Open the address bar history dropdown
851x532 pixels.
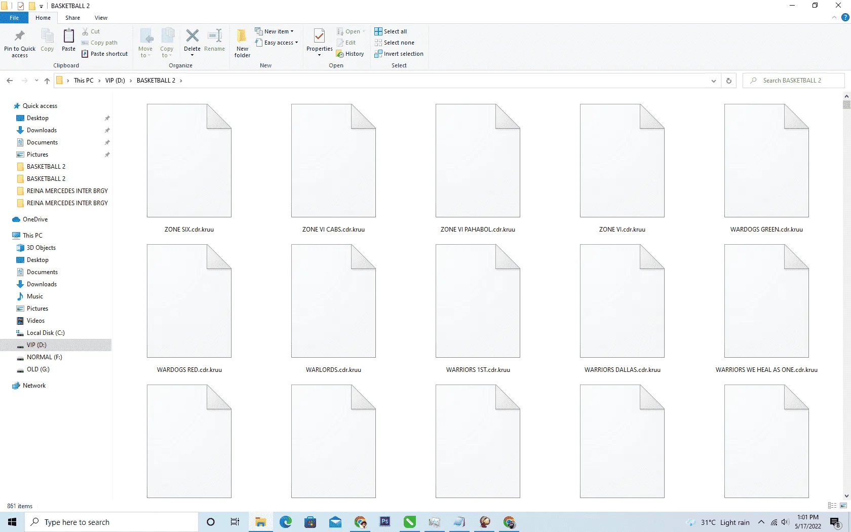click(x=713, y=81)
